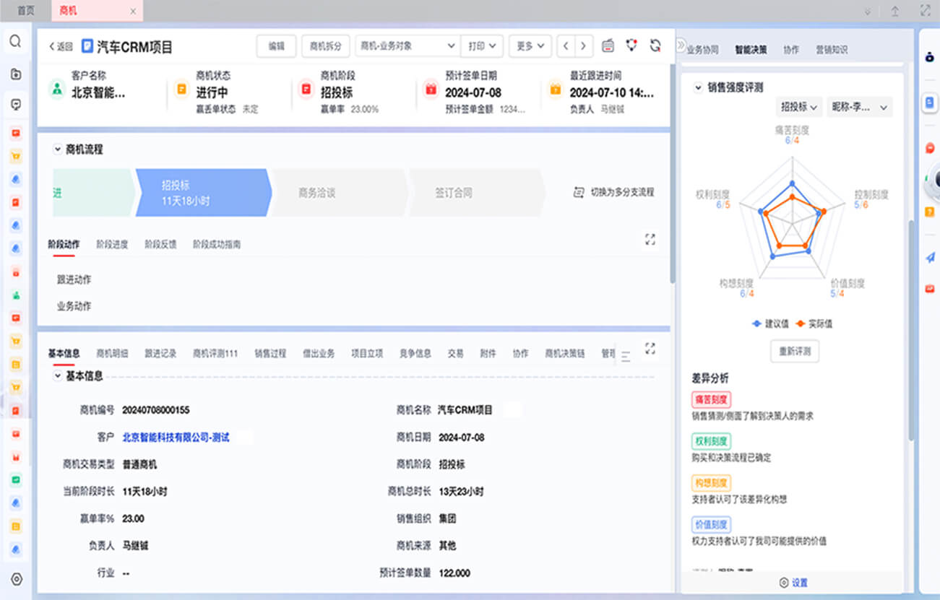940x600 pixels.
Task: Collapse the right panel with double-arrow icon
Action: click(681, 45)
